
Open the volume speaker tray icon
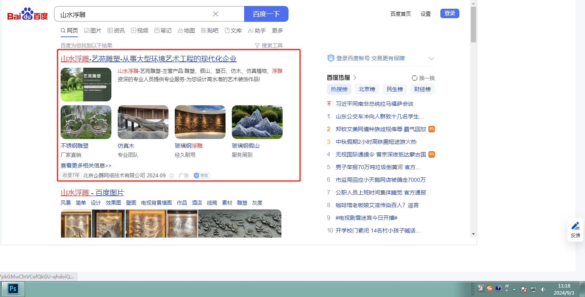543,289
